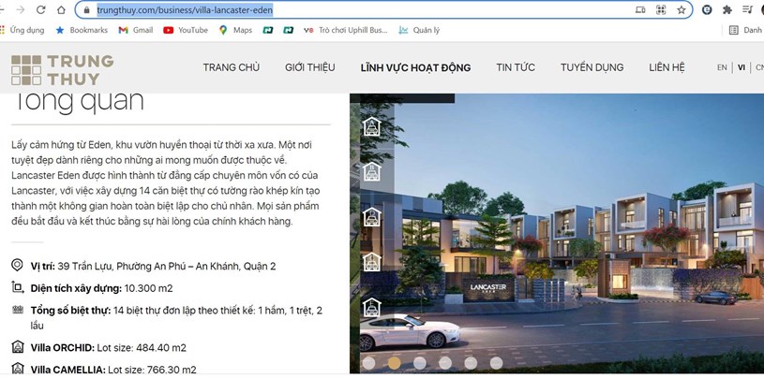Image resolution: width=764 pixels, height=378 pixels.
Task: View site security lock information
Action: 87,9
